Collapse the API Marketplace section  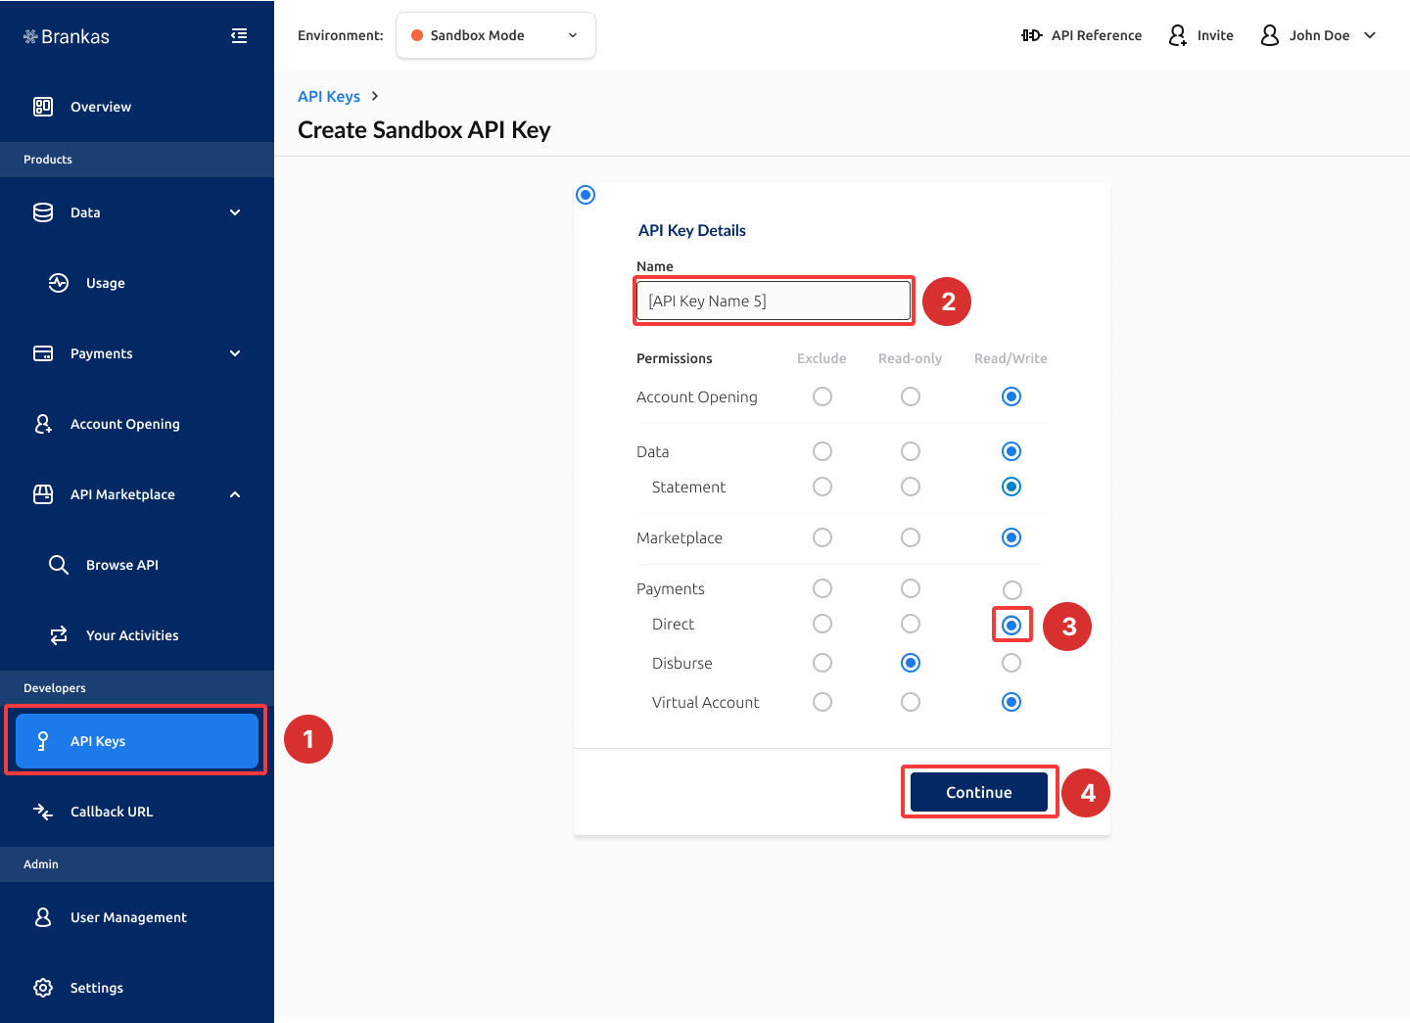(234, 494)
